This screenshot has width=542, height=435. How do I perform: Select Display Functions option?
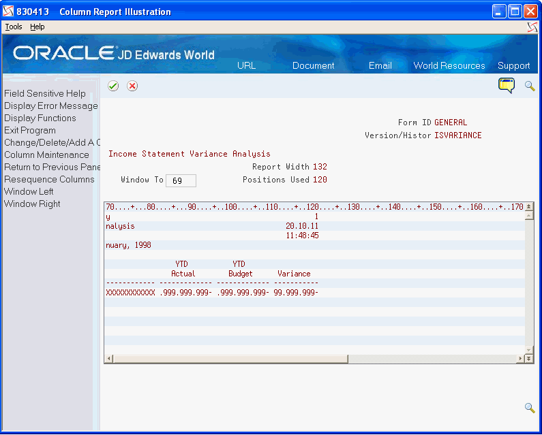pyautogui.click(x=40, y=118)
